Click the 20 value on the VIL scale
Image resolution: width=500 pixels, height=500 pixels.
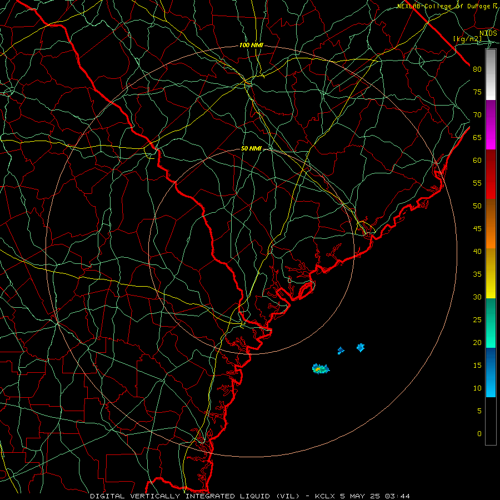(477, 343)
